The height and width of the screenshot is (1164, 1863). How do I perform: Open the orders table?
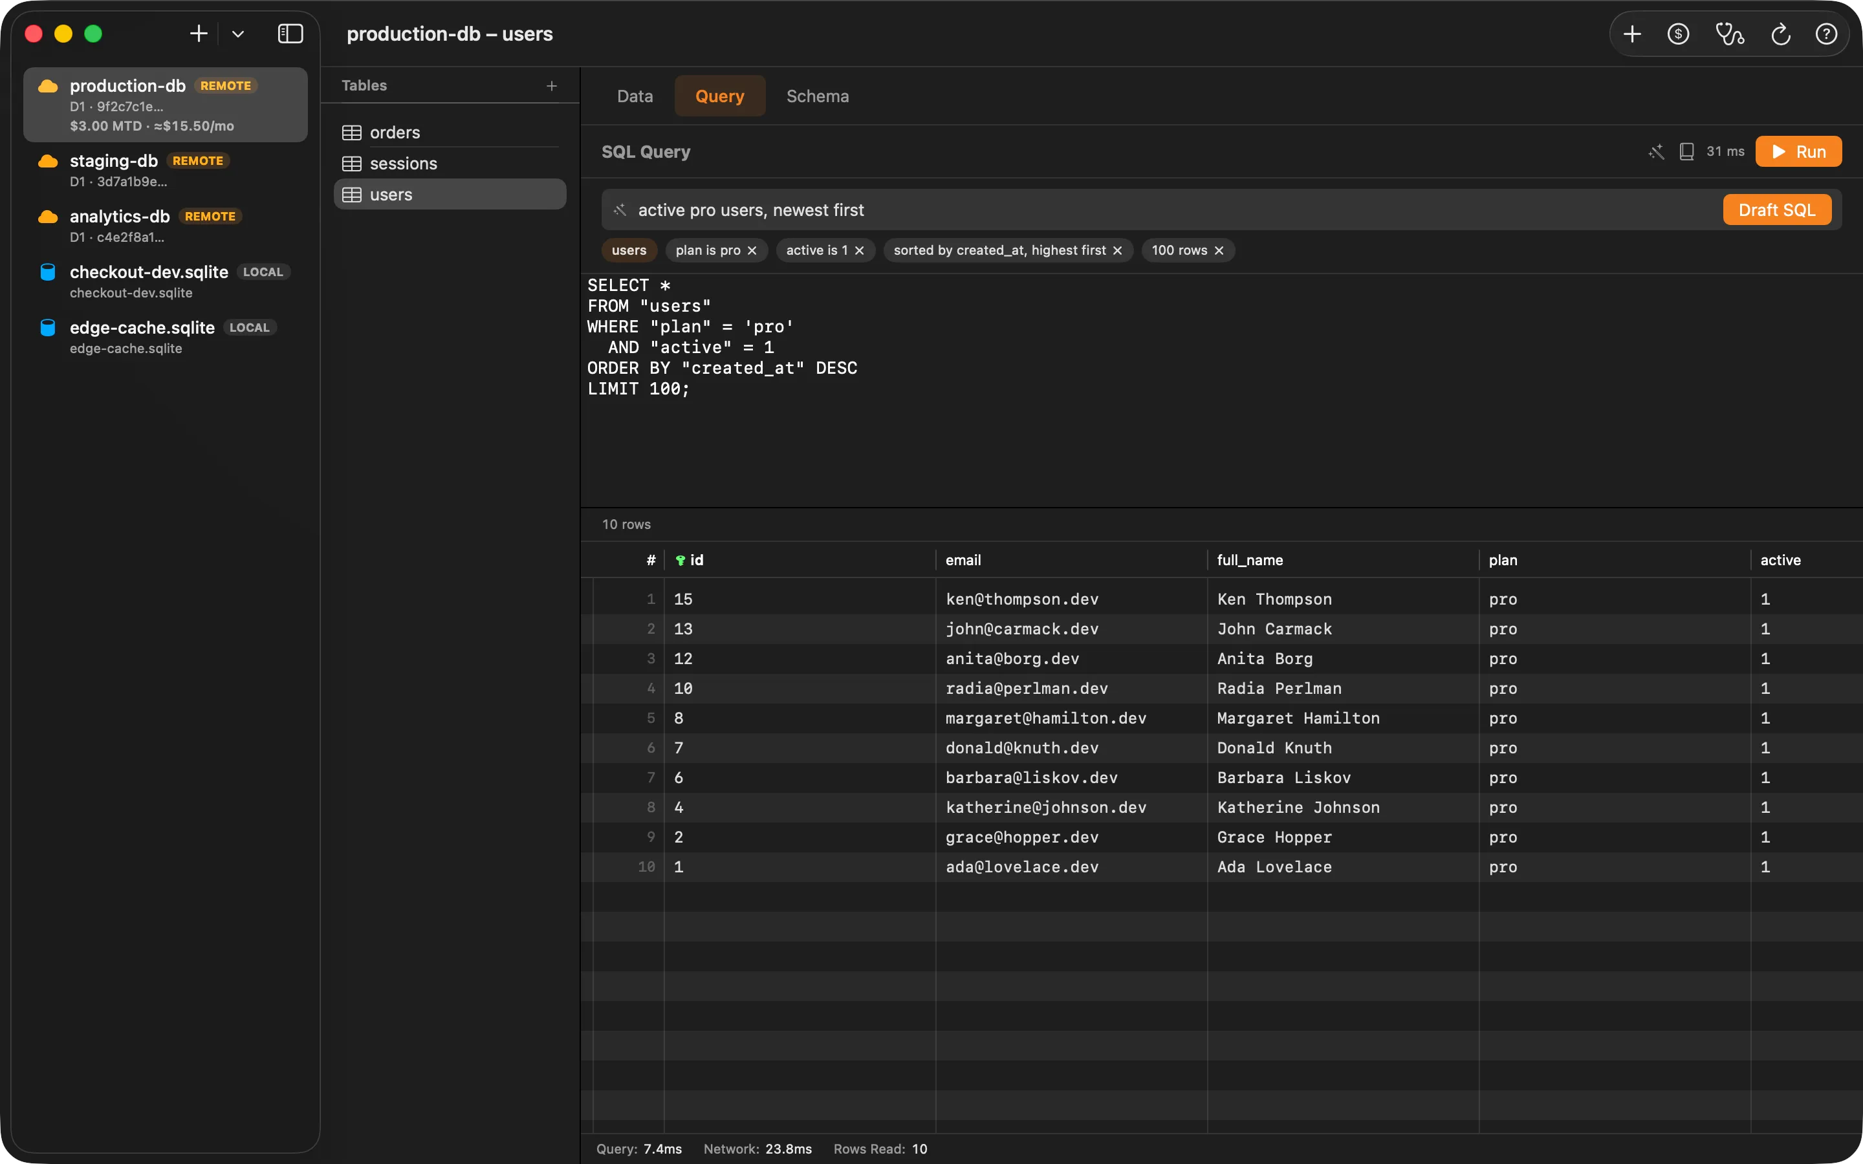pos(450,133)
